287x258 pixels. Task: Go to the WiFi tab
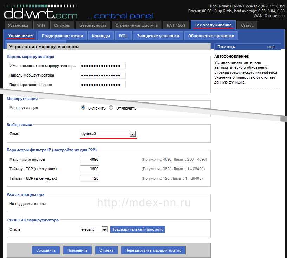(41, 25)
